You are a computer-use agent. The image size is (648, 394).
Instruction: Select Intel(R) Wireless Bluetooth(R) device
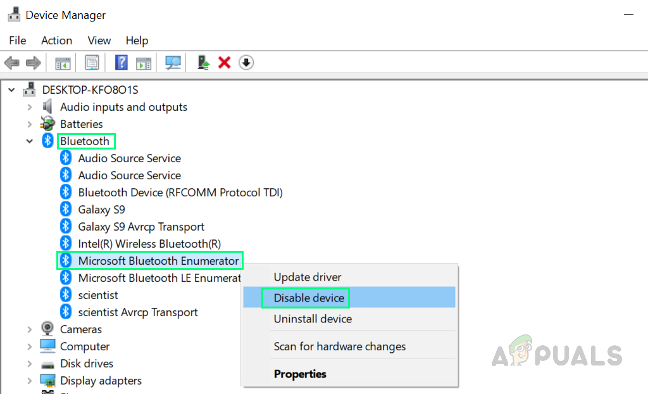click(149, 243)
